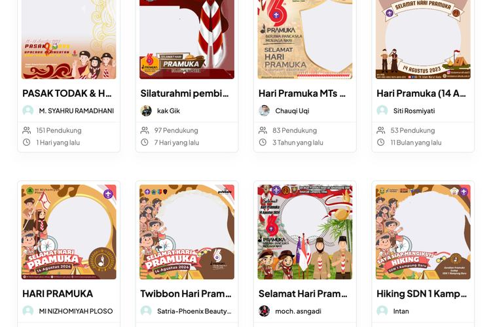Open the HARI PRAMUKA title link

(x=58, y=294)
